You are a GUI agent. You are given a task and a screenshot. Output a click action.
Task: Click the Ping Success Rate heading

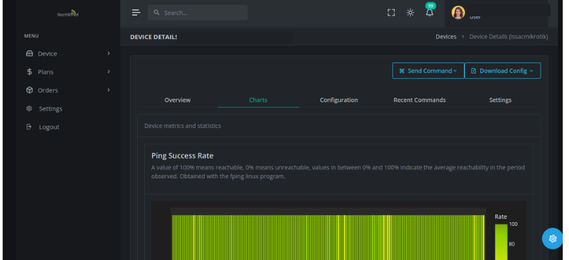182,156
